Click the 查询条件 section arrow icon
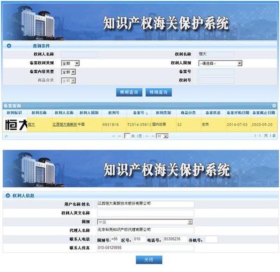 pyautogui.click(x=9, y=46)
